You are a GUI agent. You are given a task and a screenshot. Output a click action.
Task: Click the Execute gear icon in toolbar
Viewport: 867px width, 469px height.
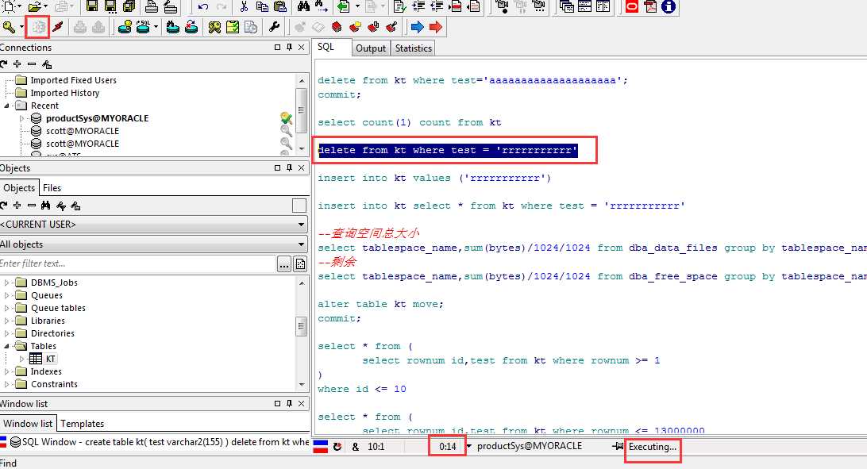click(39, 26)
